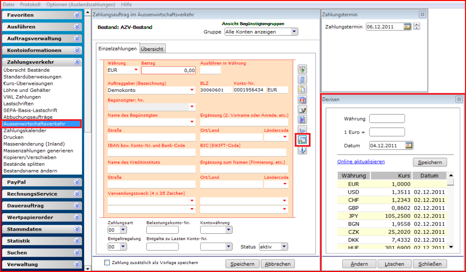
Task: Open the Auftraggeber Demokonto dropdown
Action: coord(192,90)
